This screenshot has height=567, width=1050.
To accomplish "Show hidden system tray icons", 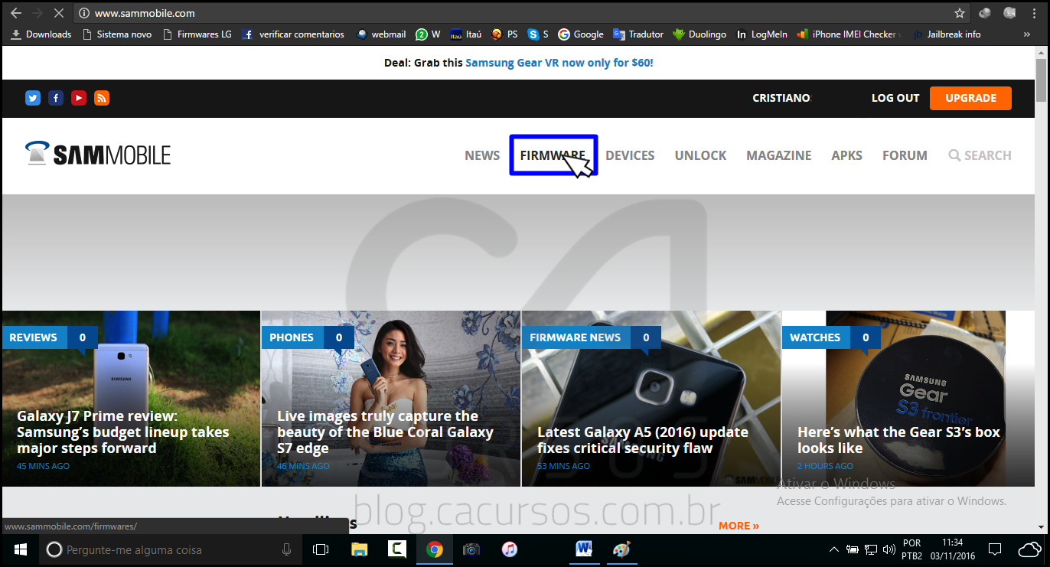I will (x=834, y=549).
